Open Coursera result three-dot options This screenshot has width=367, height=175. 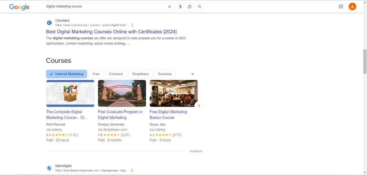(x=132, y=25)
